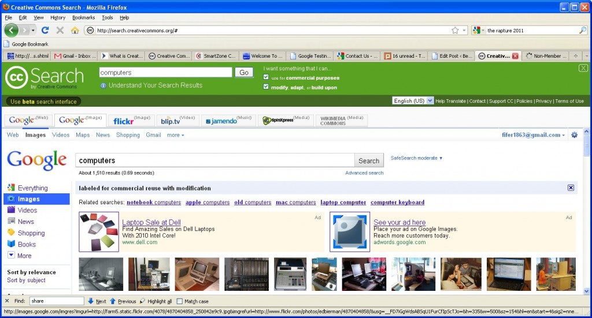Toggle Match case checkbox
The width and height of the screenshot is (592, 318).
[180, 301]
